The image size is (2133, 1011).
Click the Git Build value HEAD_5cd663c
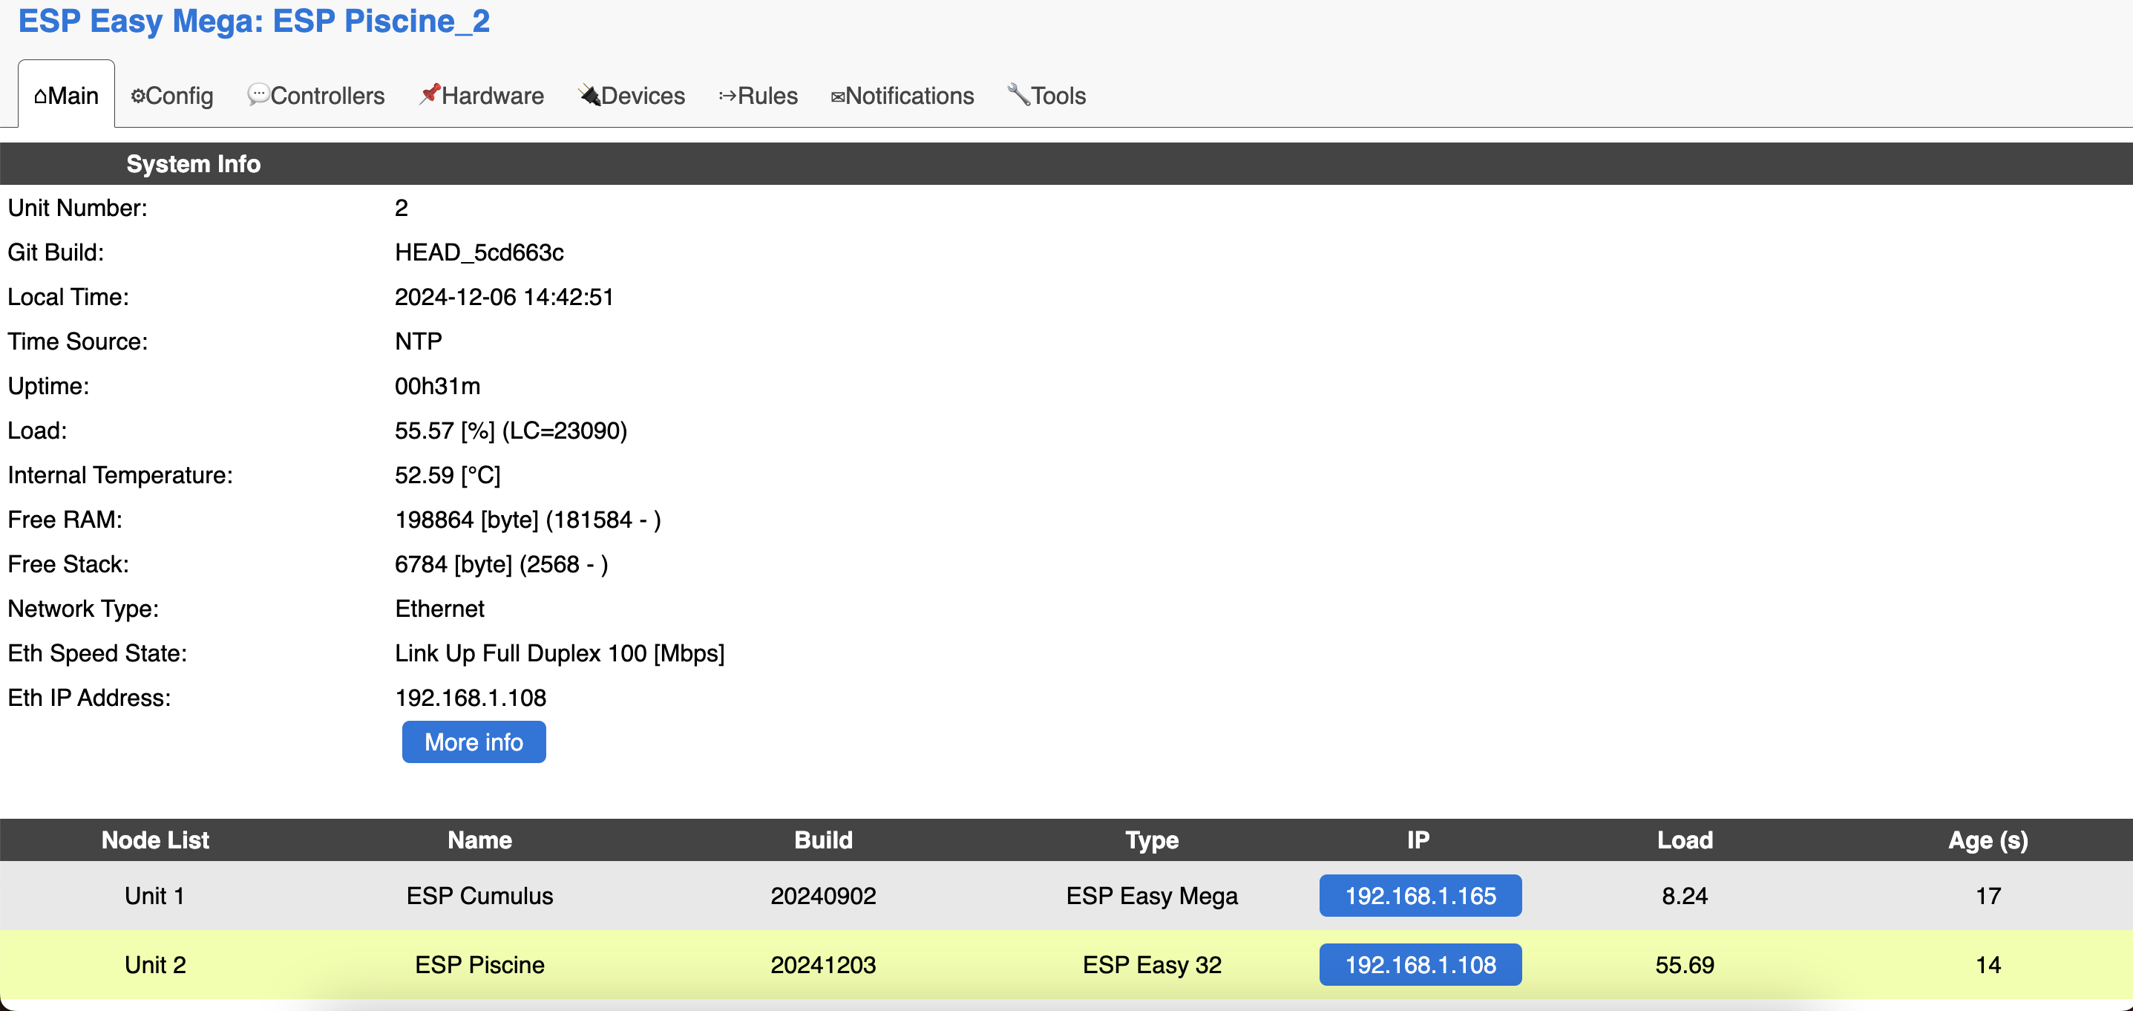tap(479, 252)
